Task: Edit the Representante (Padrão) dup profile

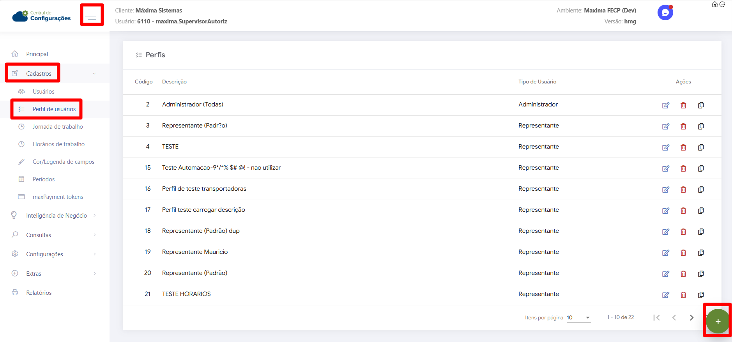Action: click(666, 232)
